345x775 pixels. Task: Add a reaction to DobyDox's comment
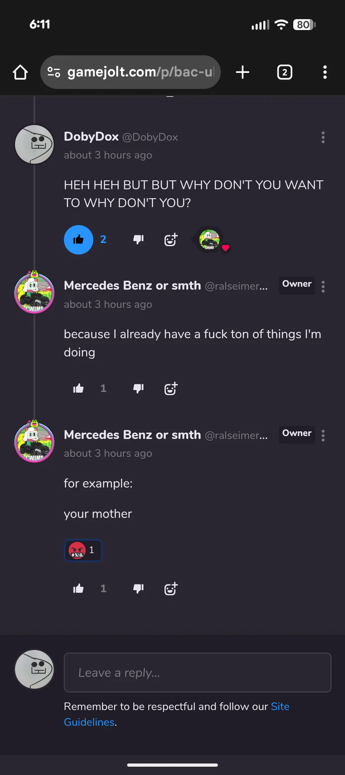[x=171, y=240]
